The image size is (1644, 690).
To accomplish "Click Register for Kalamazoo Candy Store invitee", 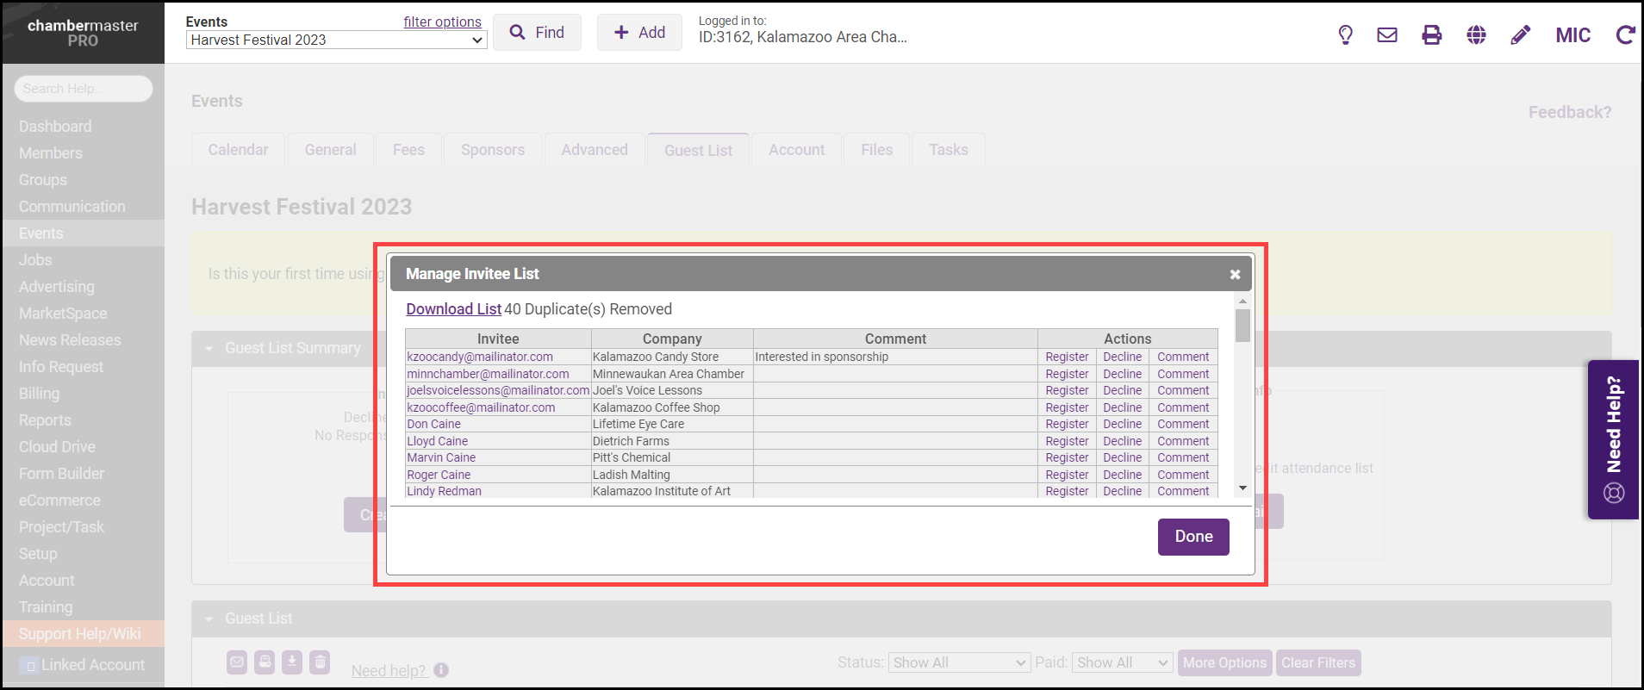I will pos(1067,357).
